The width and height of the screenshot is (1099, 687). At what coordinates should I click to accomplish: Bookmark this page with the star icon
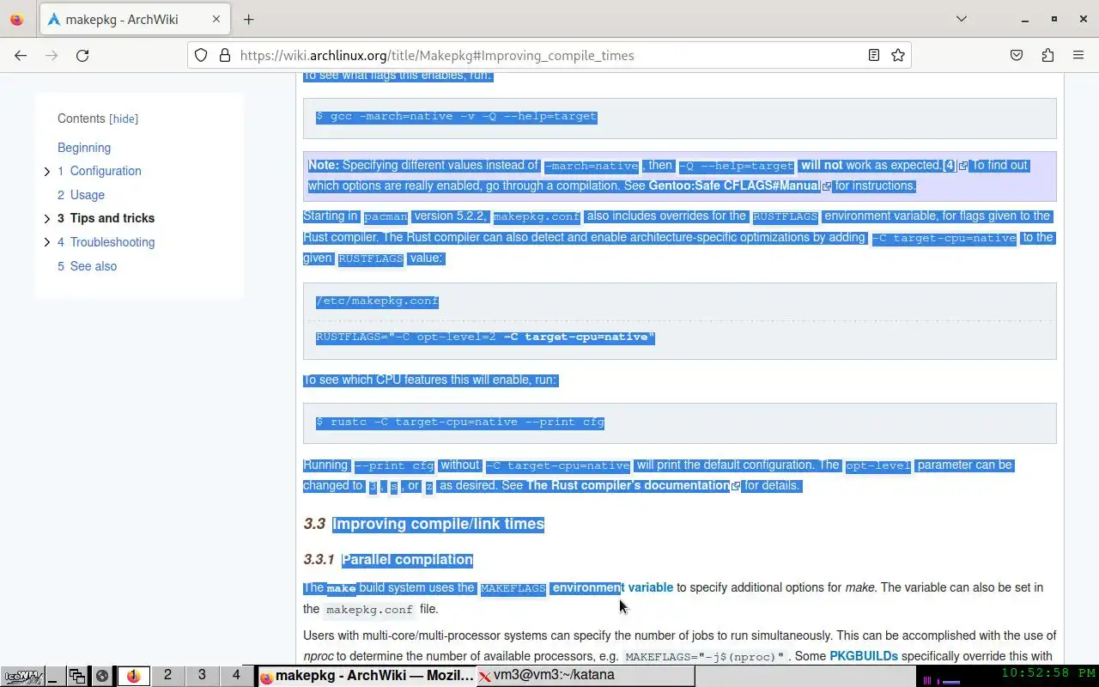pyautogui.click(x=898, y=55)
